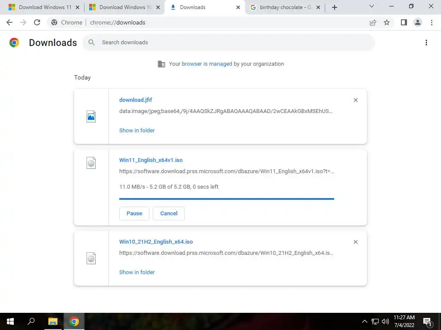The width and height of the screenshot is (441, 330).
Task: Open File Explorer from the taskbar
Action: pos(53,321)
